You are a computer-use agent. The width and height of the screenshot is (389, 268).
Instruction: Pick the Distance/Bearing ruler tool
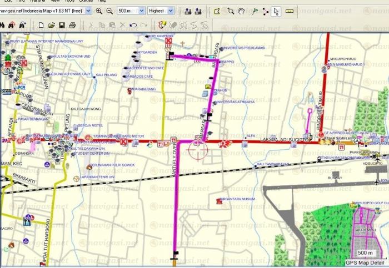click(290, 11)
